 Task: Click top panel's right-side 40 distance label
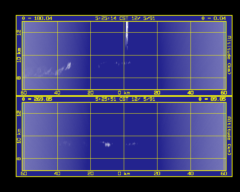click(x=190, y=93)
